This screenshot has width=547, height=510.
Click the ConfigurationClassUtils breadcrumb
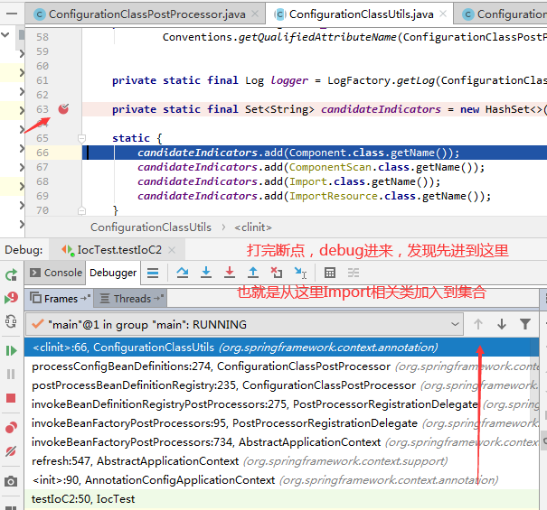[151, 227]
